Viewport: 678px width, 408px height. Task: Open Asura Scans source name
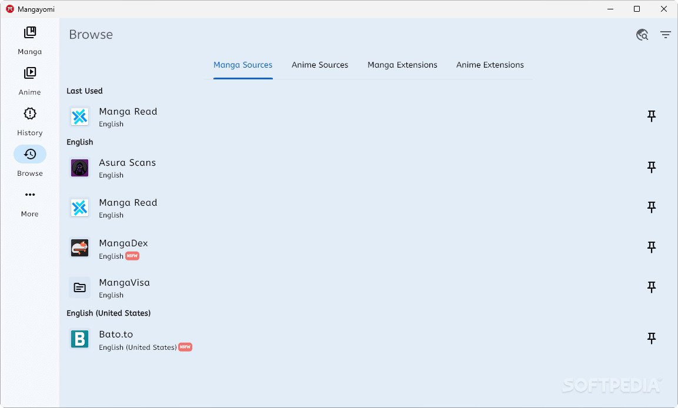[128, 162]
